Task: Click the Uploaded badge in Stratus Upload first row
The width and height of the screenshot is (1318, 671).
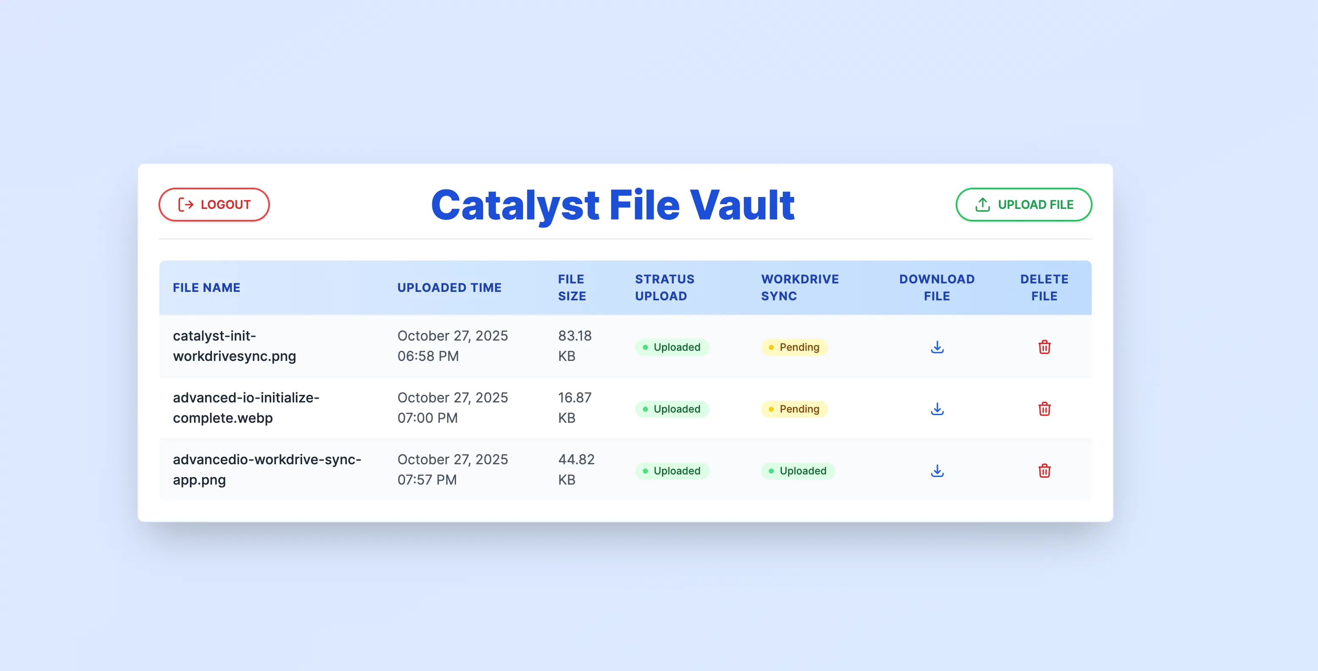Action: coord(672,347)
